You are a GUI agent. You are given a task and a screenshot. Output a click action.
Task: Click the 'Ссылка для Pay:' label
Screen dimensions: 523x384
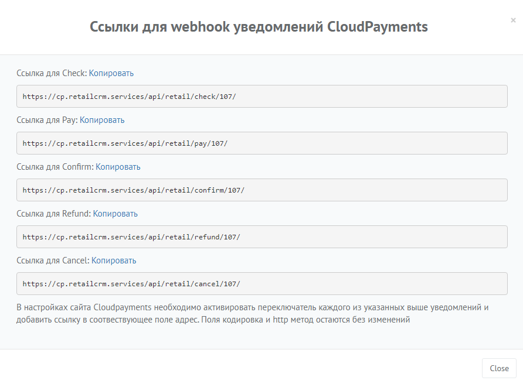click(x=47, y=120)
